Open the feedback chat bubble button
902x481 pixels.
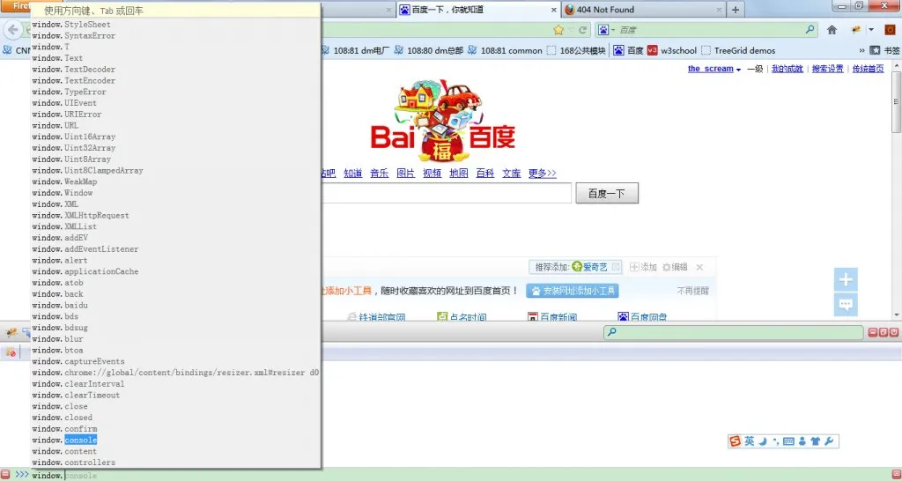pos(846,305)
